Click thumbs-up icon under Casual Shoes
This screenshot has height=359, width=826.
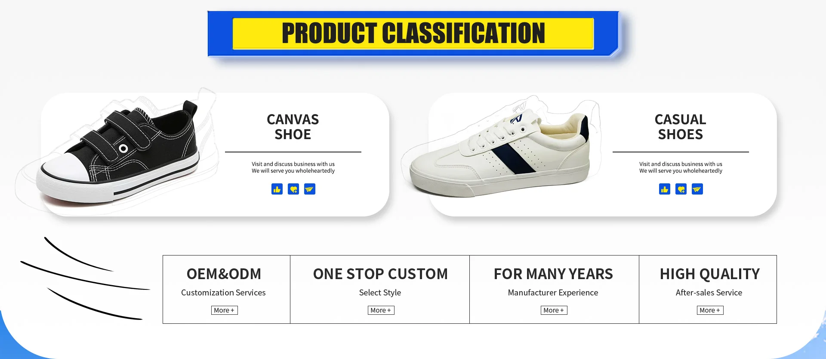tap(665, 189)
